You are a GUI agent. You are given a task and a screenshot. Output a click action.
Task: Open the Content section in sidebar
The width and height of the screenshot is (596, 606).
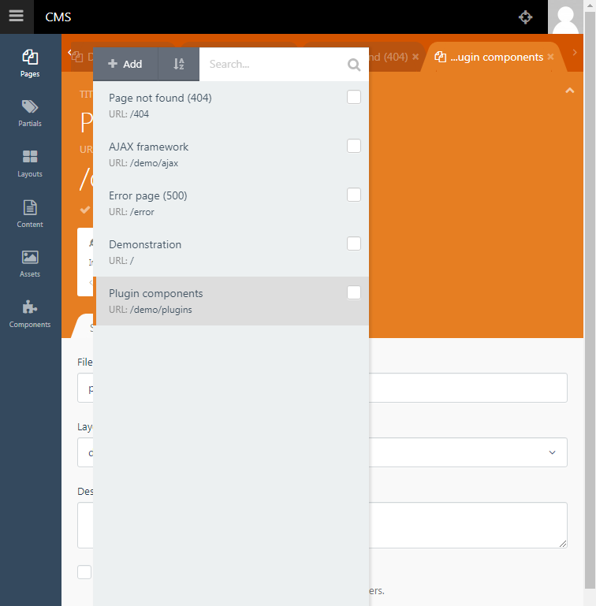[x=30, y=214]
